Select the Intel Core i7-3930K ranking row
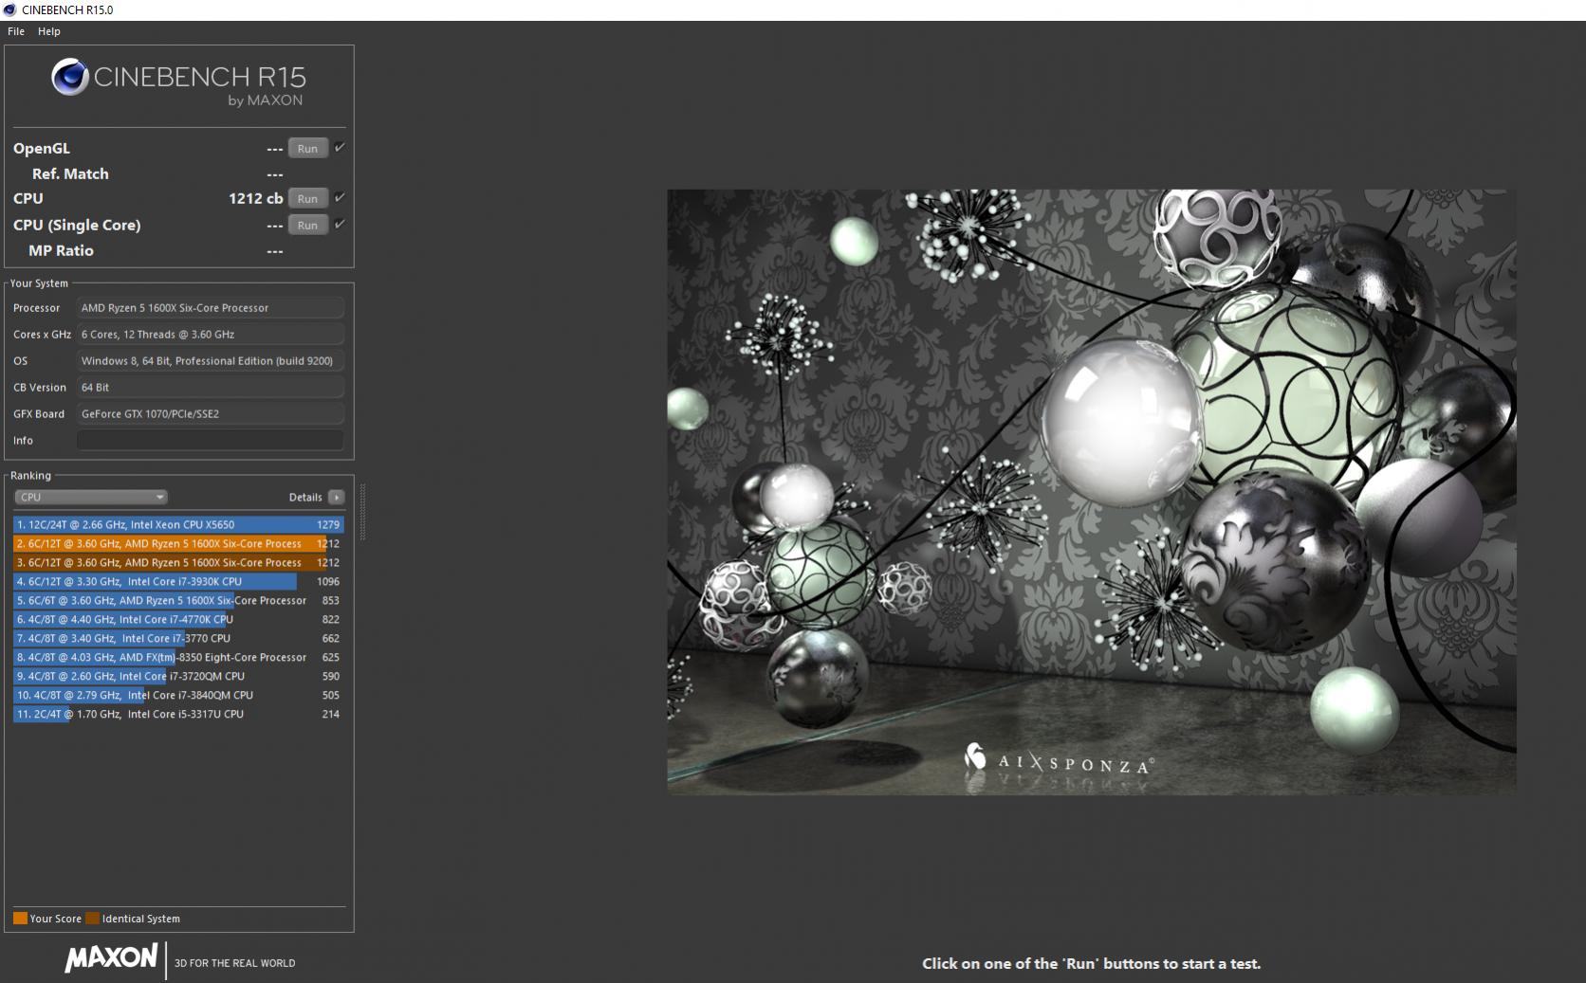The width and height of the screenshot is (1586, 983). [178, 581]
